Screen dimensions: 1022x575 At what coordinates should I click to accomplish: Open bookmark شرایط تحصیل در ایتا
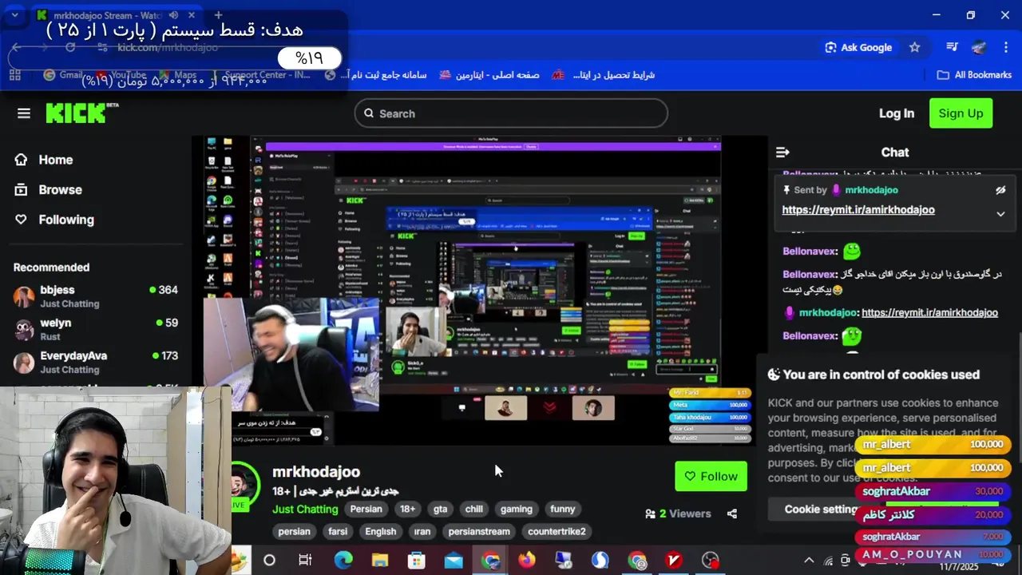point(604,74)
